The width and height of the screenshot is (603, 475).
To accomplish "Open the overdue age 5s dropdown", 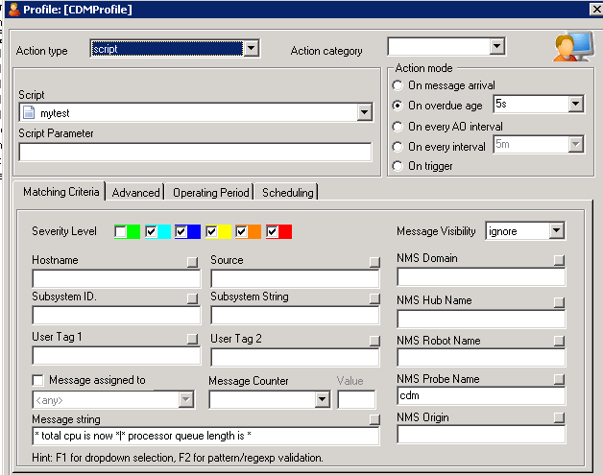I will (576, 104).
